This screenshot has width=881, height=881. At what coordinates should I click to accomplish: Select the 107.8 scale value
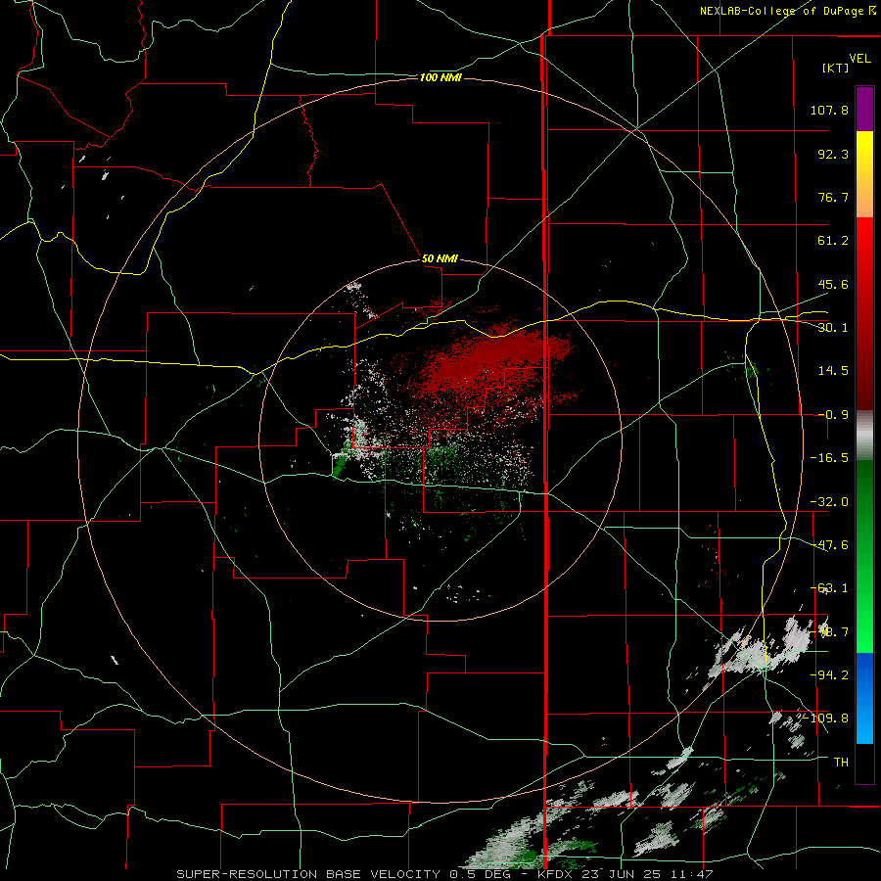click(x=829, y=110)
